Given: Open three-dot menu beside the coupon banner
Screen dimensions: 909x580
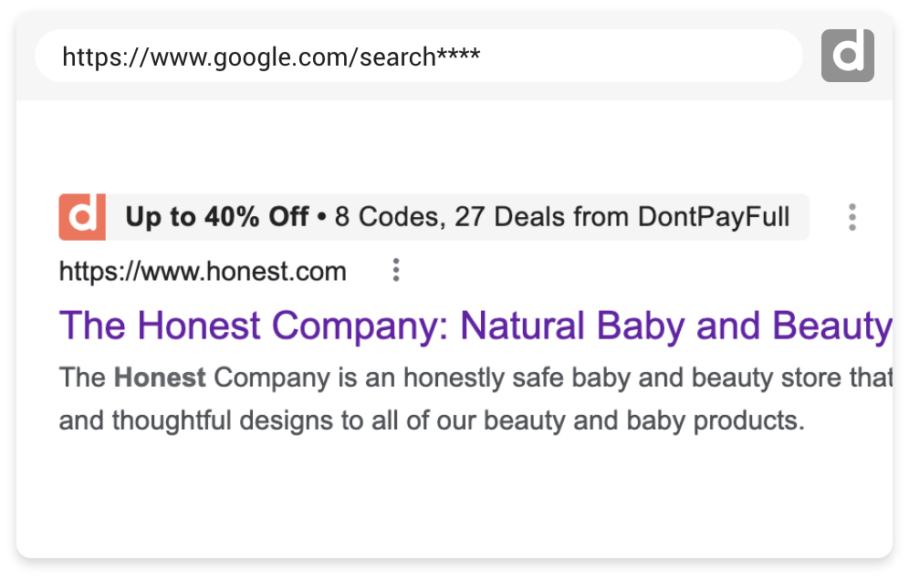Looking at the screenshot, I should tap(852, 217).
